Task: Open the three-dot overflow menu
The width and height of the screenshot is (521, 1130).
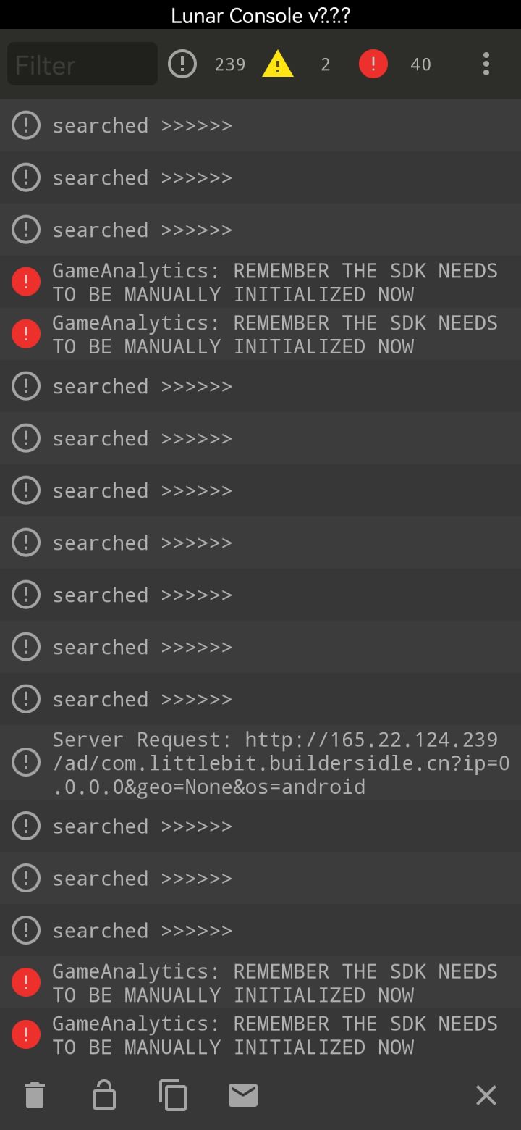Action: (486, 64)
